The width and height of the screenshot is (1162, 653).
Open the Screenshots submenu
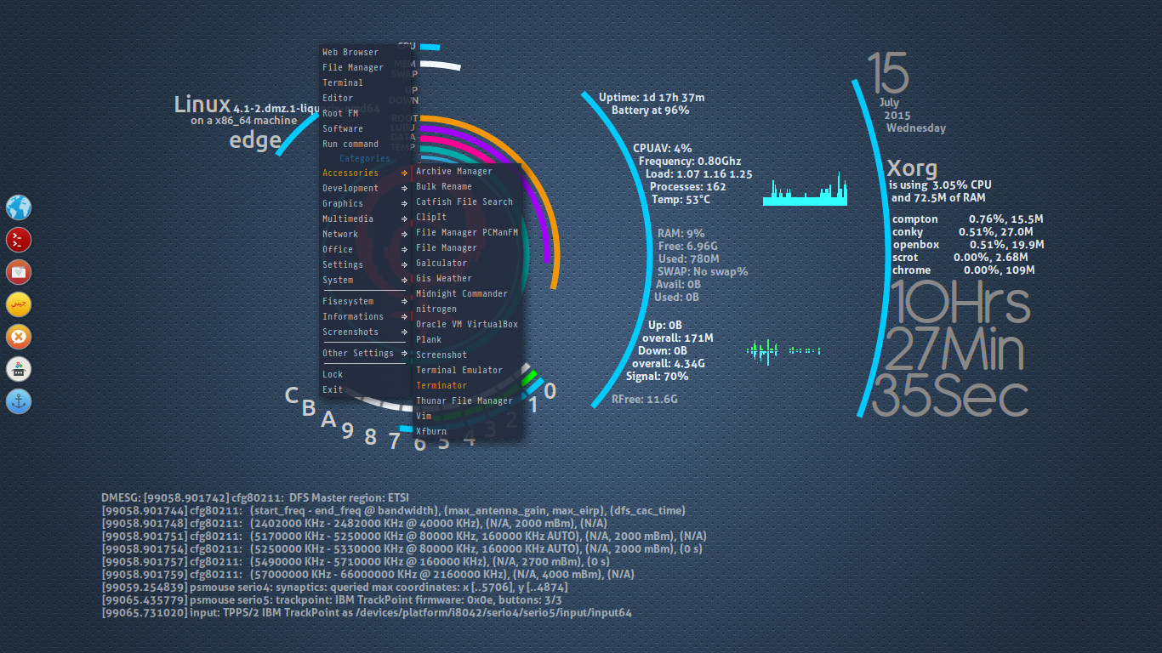(366, 332)
